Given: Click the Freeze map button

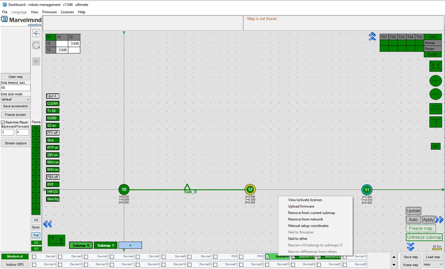Looking at the screenshot, I should (x=421, y=229).
